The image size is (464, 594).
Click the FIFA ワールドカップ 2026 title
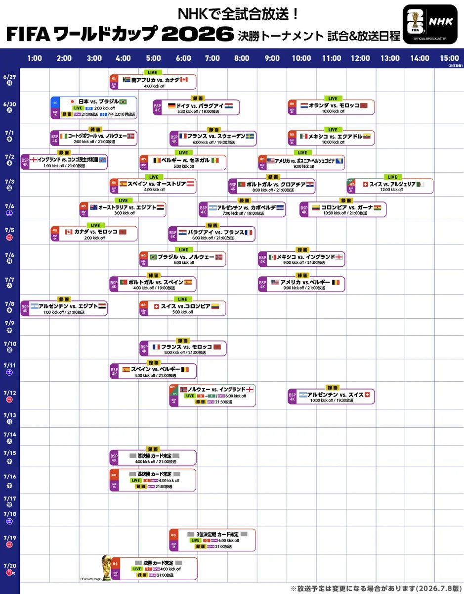coord(120,35)
